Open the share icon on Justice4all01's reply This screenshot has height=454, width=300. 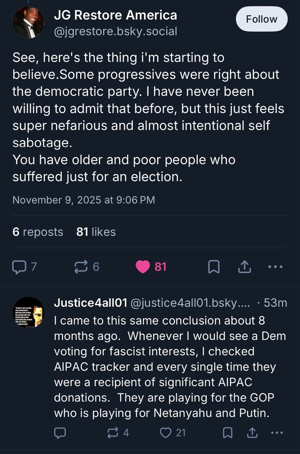coord(252,433)
